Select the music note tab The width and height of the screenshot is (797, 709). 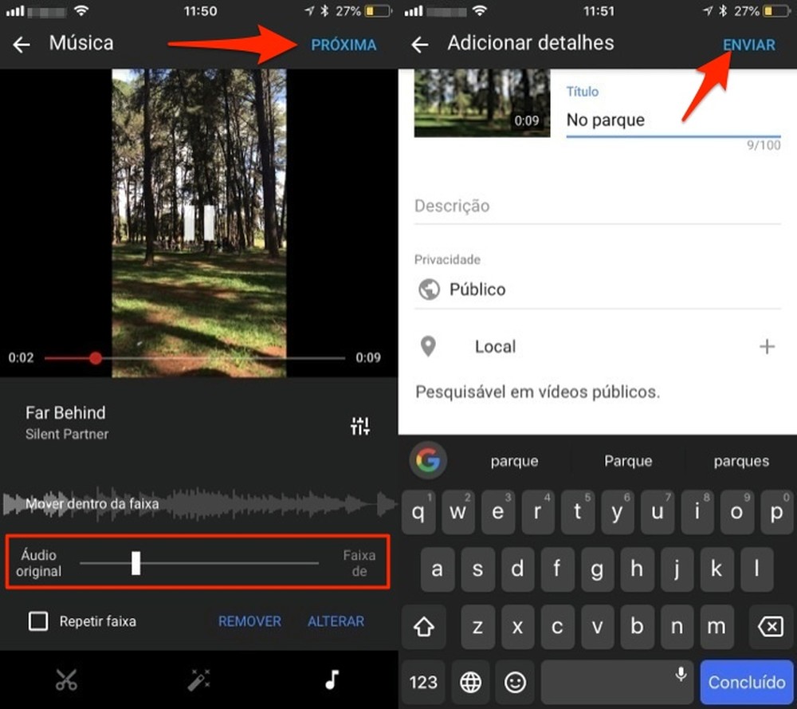332,679
